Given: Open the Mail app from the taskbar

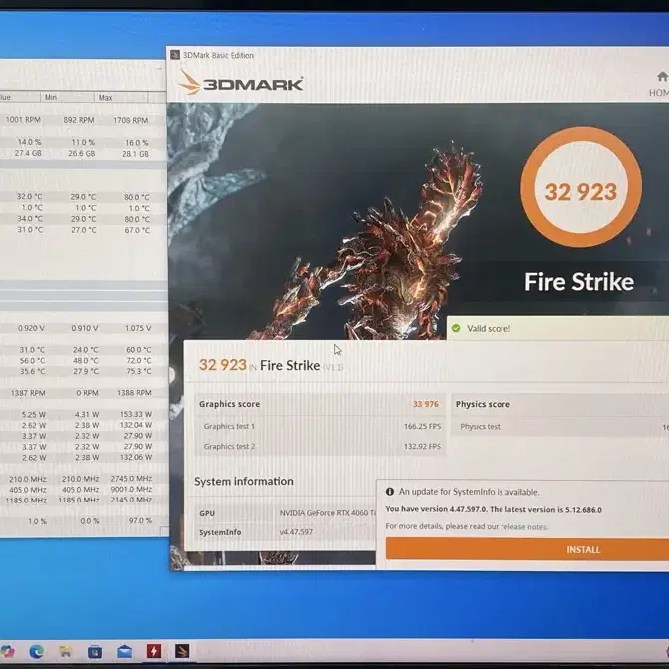Looking at the screenshot, I should (125, 652).
